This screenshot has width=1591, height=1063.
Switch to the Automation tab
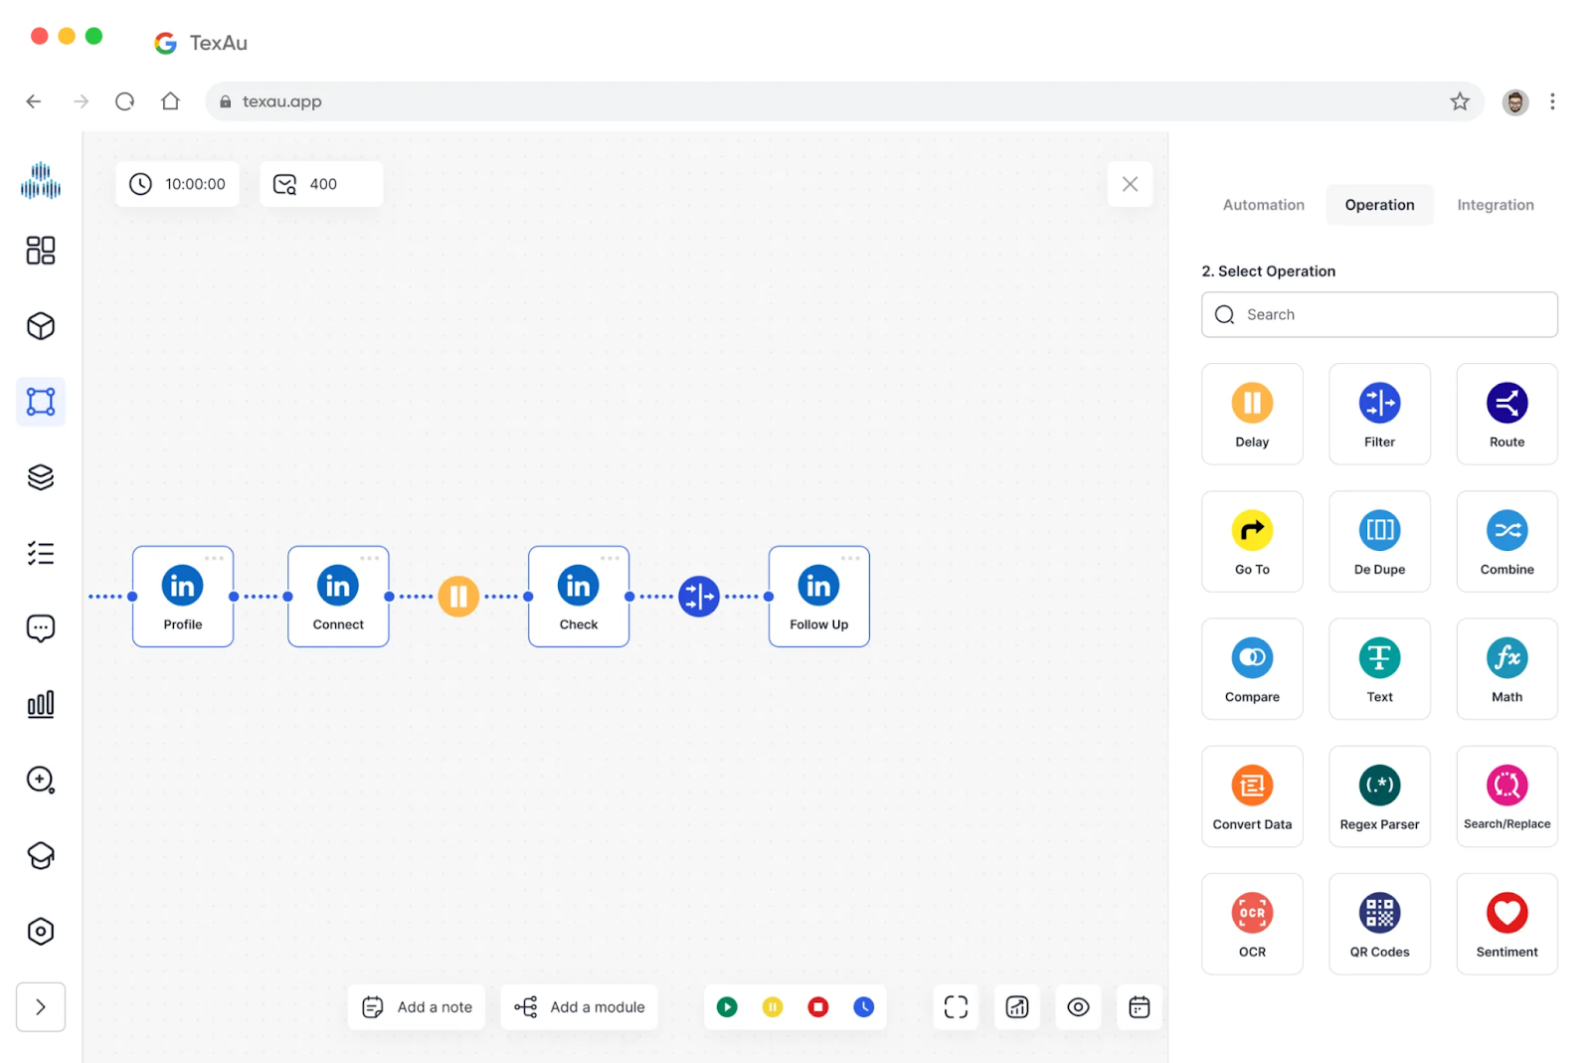point(1263,205)
